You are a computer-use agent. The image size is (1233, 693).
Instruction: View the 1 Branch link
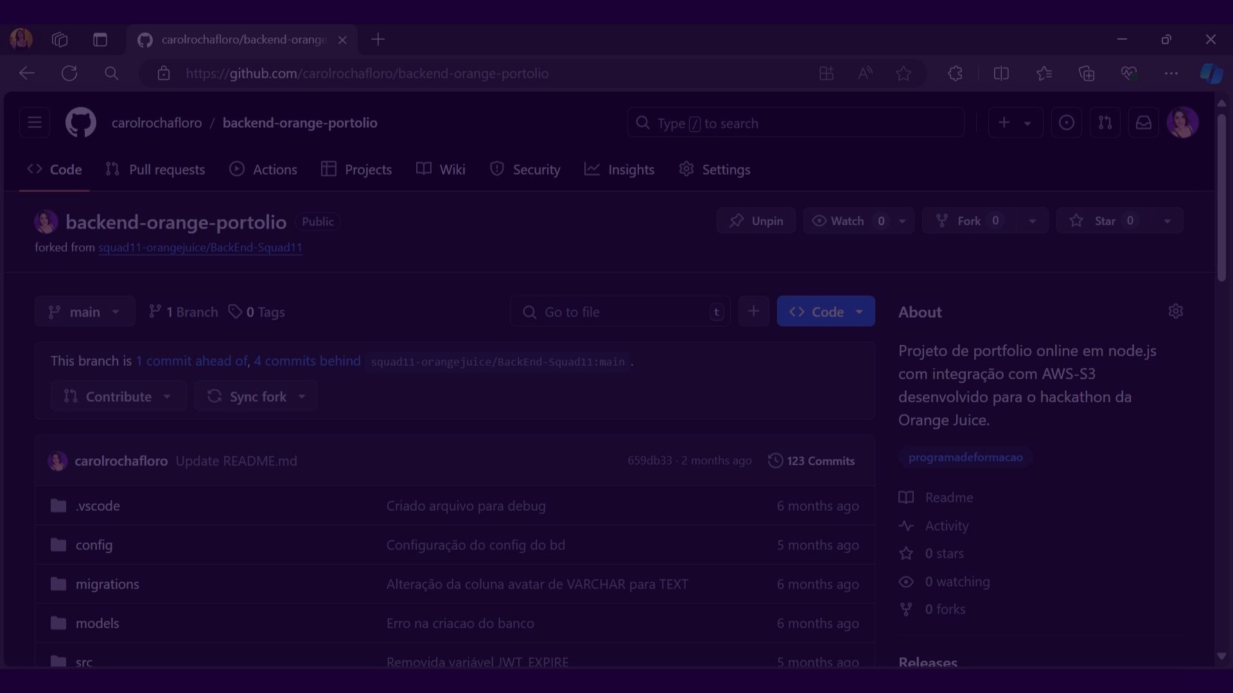[x=183, y=312]
